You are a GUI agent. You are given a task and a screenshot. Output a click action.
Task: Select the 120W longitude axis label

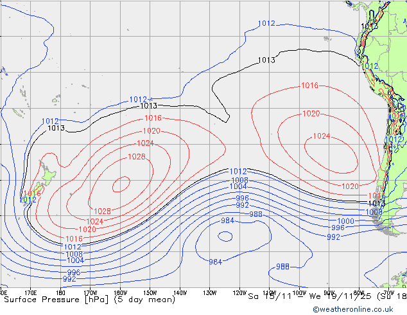pos(239,293)
